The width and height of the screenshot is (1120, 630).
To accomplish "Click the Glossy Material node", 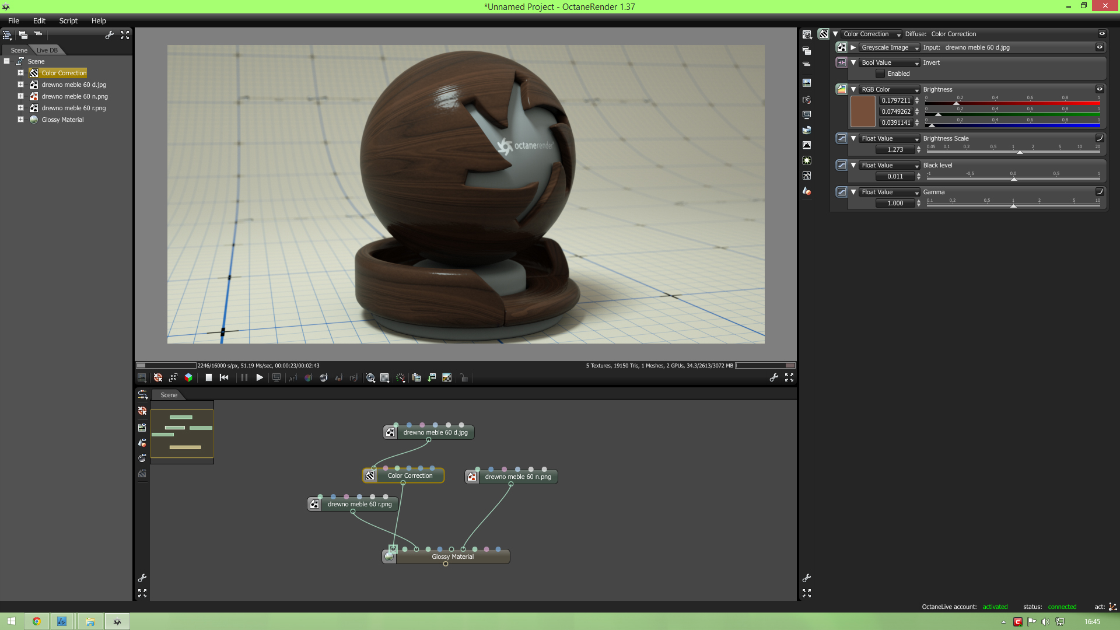I will pos(452,557).
